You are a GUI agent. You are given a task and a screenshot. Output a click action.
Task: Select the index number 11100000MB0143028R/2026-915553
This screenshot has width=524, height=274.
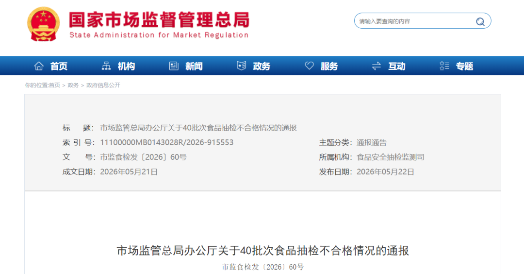[x=167, y=142]
